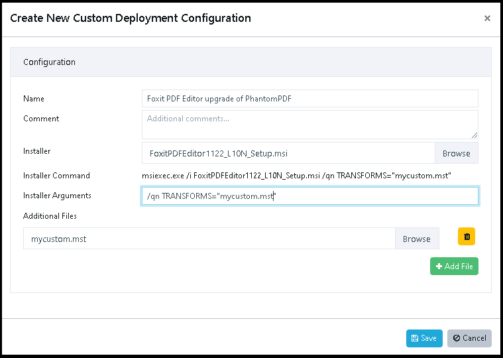Close the dialog with the X icon
This screenshot has width=503, height=358.
pos(487,19)
